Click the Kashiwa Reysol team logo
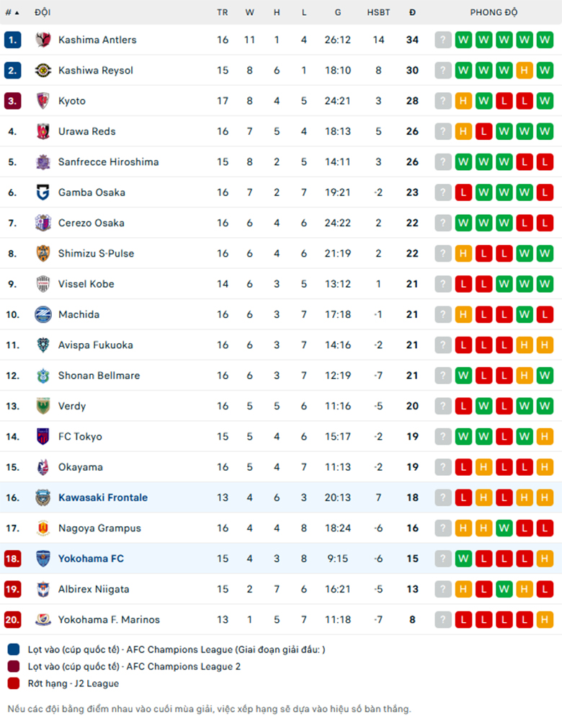The height and width of the screenshot is (718, 562). click(x=43, y=71)
